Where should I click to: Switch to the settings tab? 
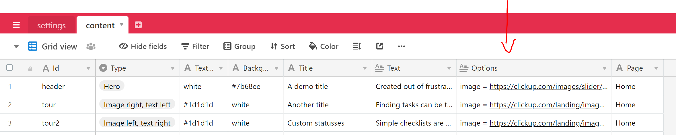tap(52, 25)
